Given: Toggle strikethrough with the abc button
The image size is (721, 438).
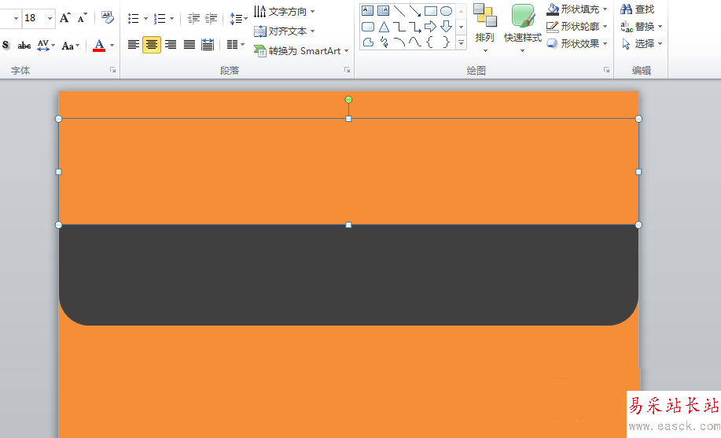Looking at the screenshot, I should 24,45.
